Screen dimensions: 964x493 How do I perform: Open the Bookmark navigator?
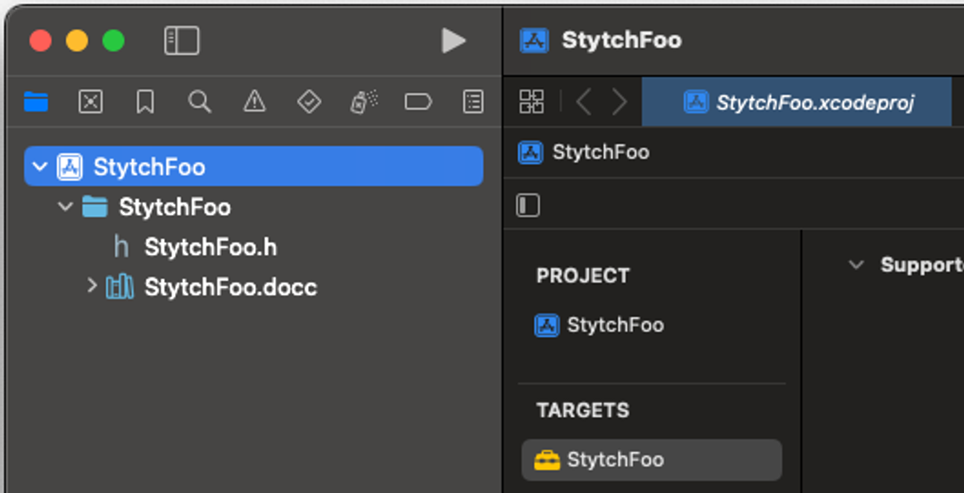tap(145, 102)
